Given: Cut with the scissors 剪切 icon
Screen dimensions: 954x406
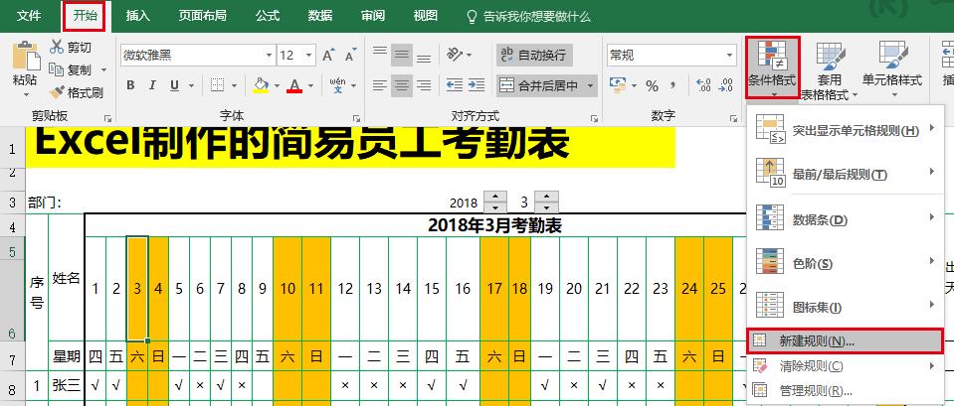Looking at the screenshot, I should (57, 47).
